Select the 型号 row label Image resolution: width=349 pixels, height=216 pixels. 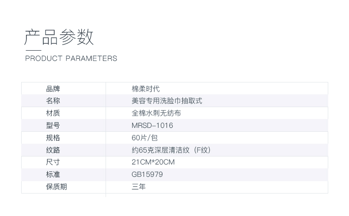click(x=53, y=126)
